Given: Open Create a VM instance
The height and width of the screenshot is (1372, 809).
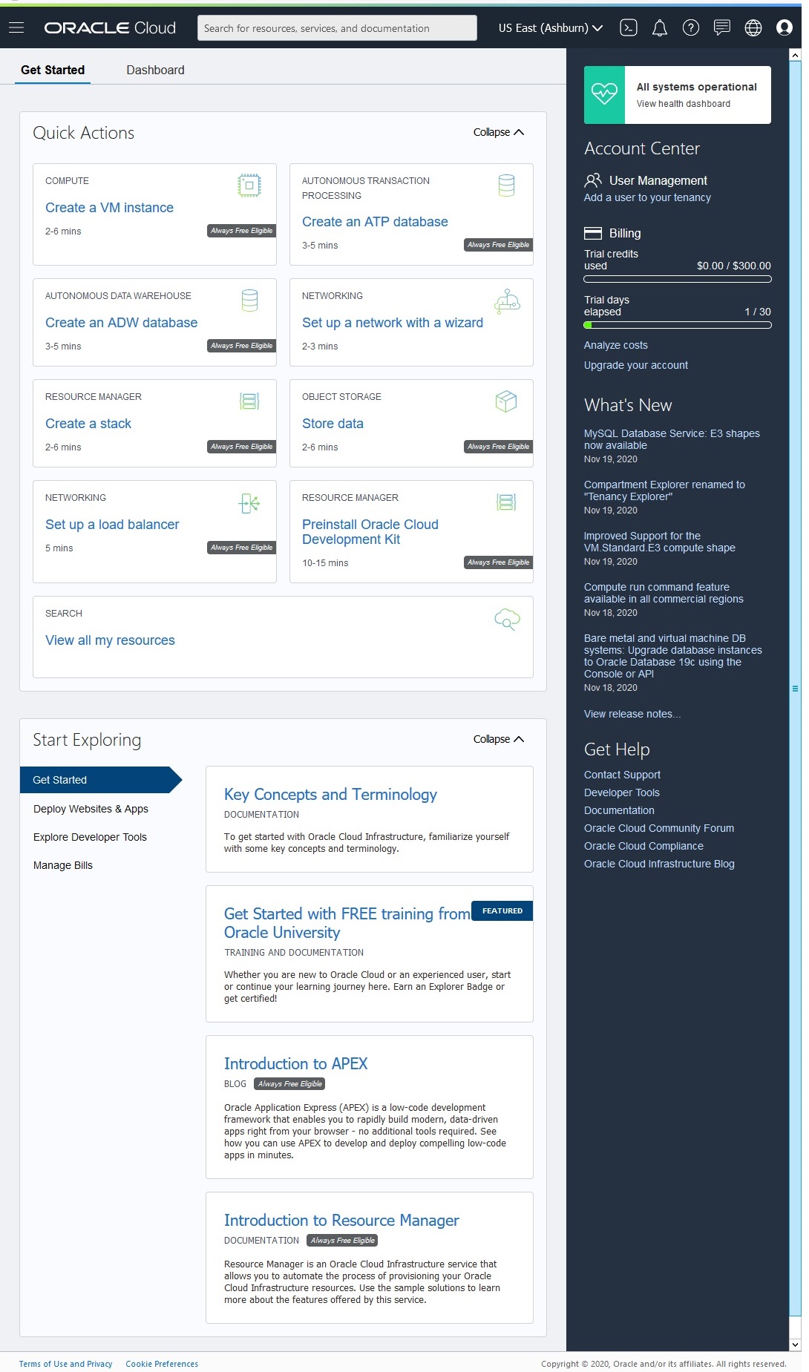Looking at the screenshot, I should [109, 208].
